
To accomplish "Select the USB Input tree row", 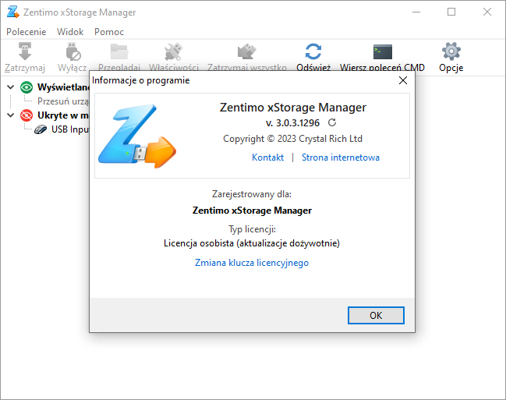I will tap(70, 129).
